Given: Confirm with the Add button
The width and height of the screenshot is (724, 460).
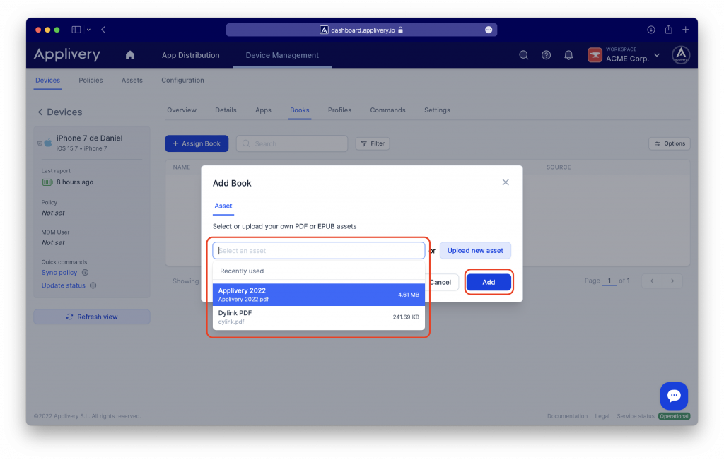Looking at the screenshot, I should click(x=489, y=282).
